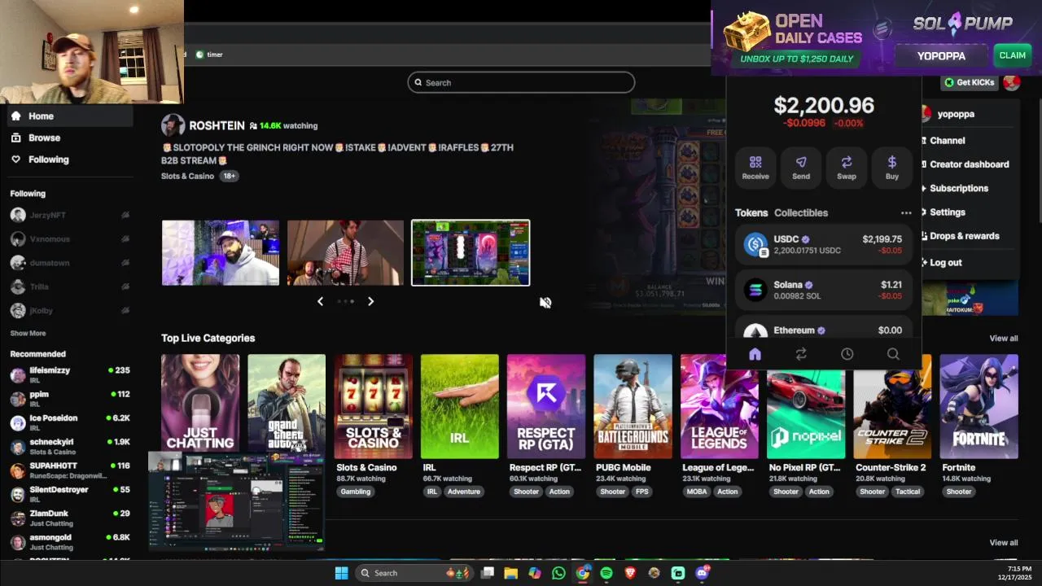Expand Show More in Following list
The width and height of the screenshot is (1042, 586).
28,333
